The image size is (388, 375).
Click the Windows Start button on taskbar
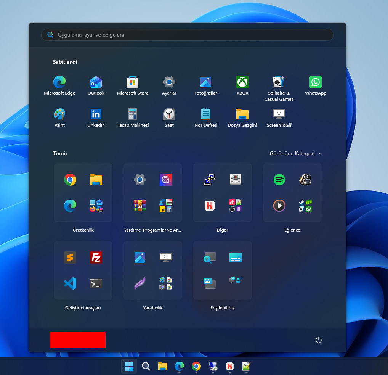129,366
